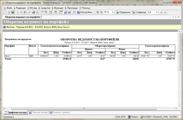Toggle text view chart toolbar icon

coord(65,12)
